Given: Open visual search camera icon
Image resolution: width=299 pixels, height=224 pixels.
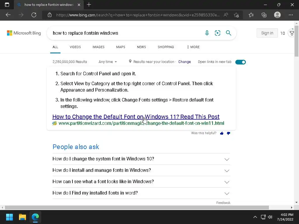Looking at the screenshot, I should 217,33.
